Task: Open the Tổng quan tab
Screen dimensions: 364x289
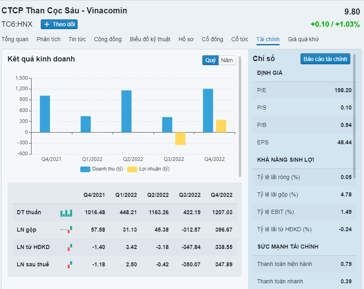Action: (15, 39)
